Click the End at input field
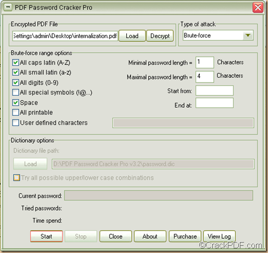Image resolution: width=268 pixels, height=253 pixels. point(214,103)
